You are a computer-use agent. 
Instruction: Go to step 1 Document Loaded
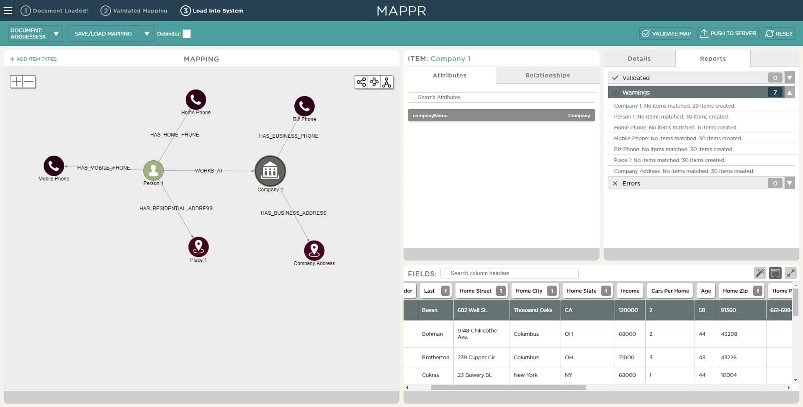(54, 10)
